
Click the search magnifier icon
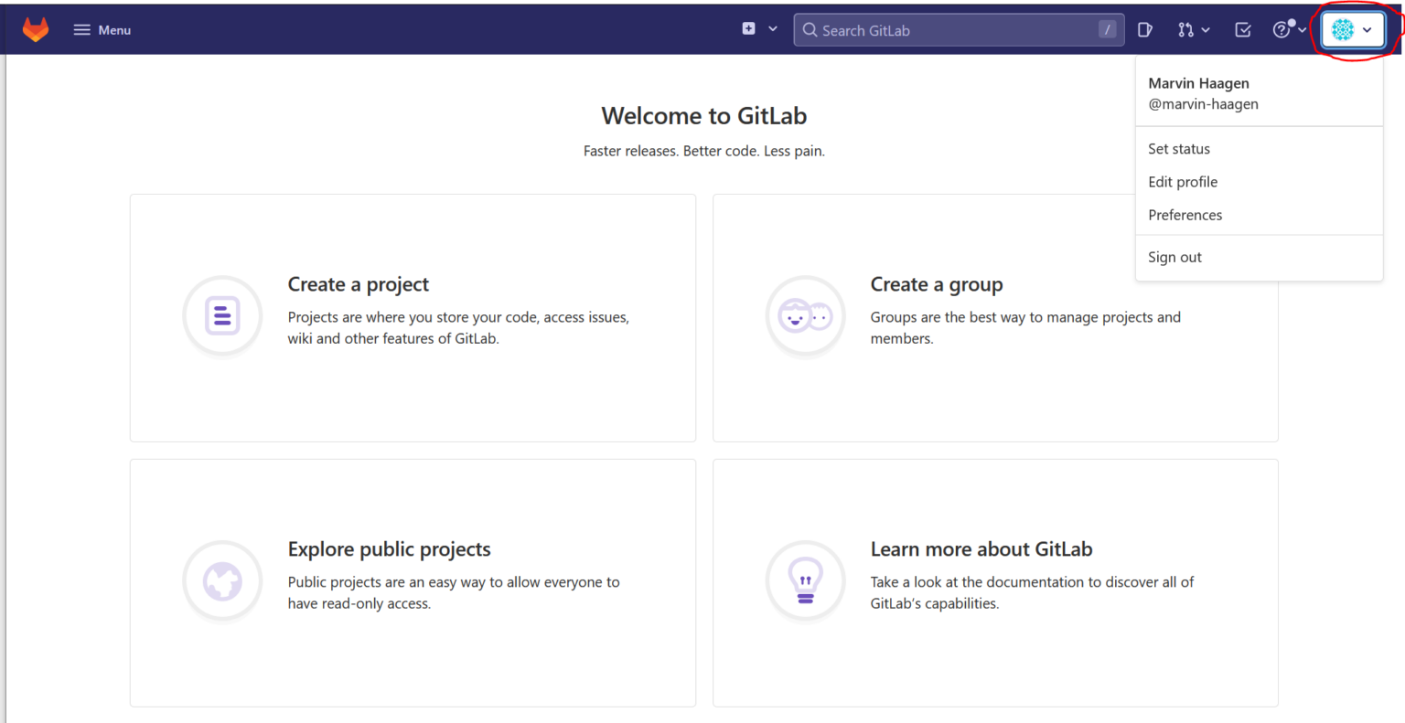pos(809,29)
